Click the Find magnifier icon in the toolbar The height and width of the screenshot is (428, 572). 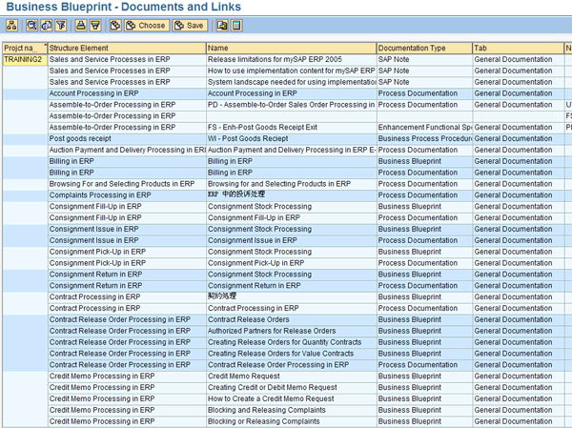[32, 26]
